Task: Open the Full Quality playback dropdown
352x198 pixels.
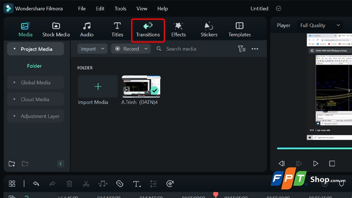Action: 320,26
